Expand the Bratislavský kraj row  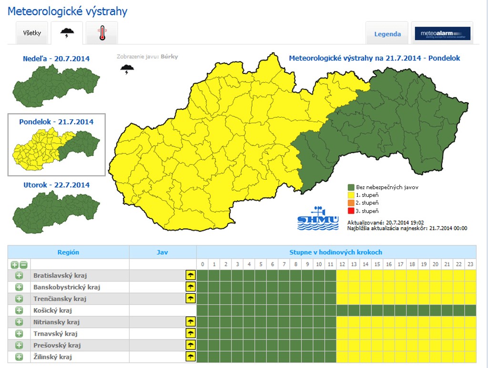point(19,275)
